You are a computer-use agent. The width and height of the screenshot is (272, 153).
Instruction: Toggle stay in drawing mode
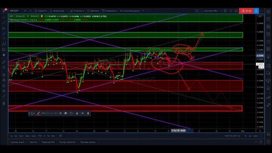4,80
